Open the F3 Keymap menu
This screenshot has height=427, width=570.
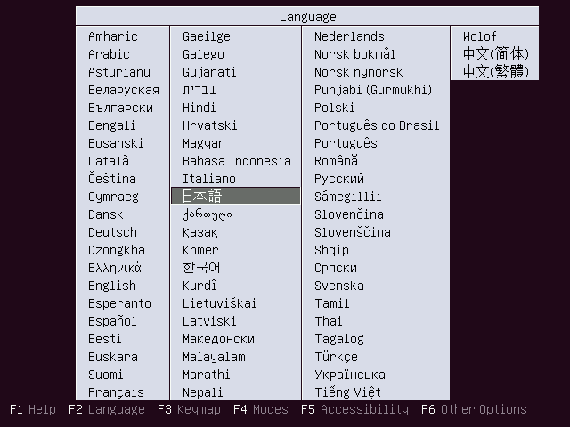[x=189, y=410]
